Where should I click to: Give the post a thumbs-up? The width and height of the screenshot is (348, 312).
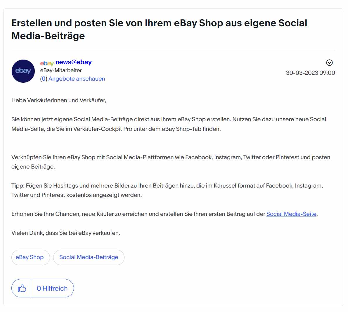22,288
